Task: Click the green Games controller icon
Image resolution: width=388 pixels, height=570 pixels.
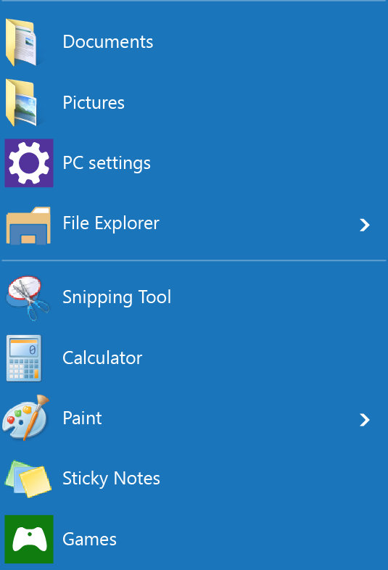Action: point(29,539)
